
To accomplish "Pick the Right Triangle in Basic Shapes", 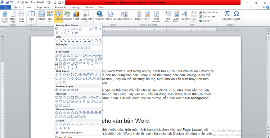I will (68, 55).
